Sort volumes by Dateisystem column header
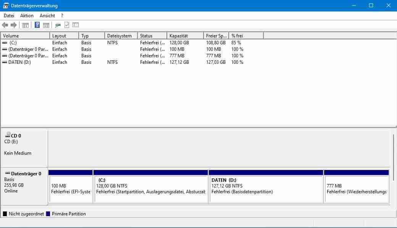This screenshot has width=397, height=228. click(121, 36)
